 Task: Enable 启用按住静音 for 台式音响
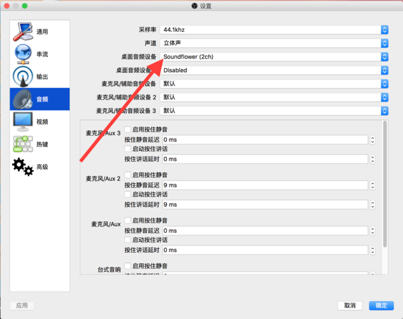coord(128,266)
